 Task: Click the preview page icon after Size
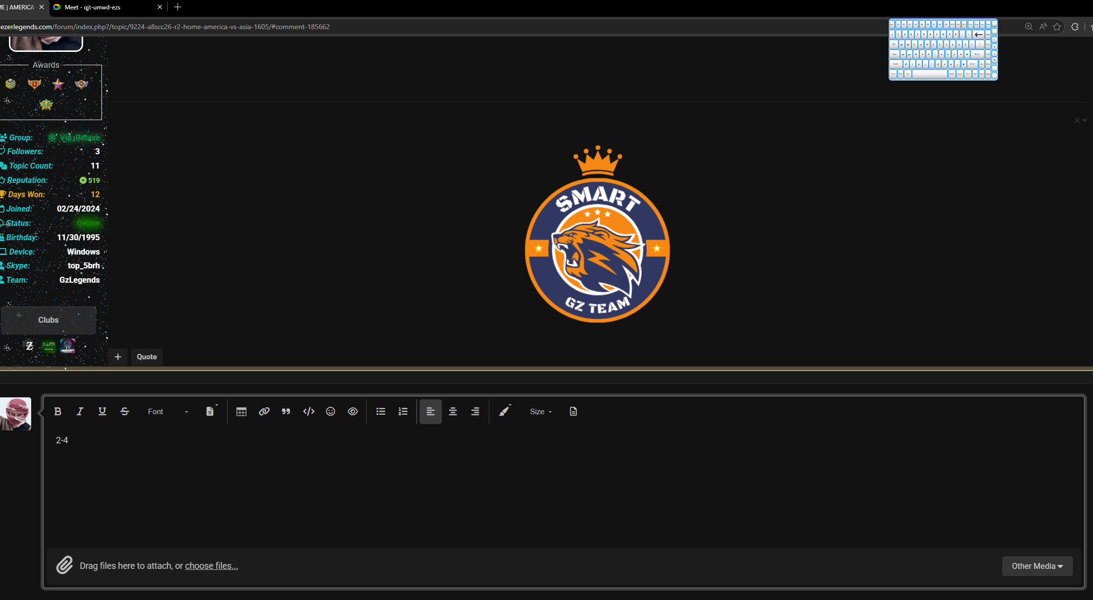pos(573,411)
